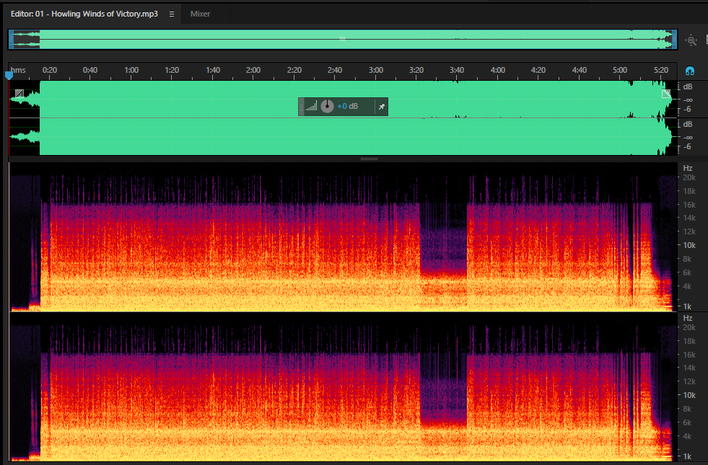Image resolution: width=708 pixels, height=465 pixels.
Task: Click the amplitude adjustment knob in HUD
Action: pyautogui.click(x=327, y=107)
